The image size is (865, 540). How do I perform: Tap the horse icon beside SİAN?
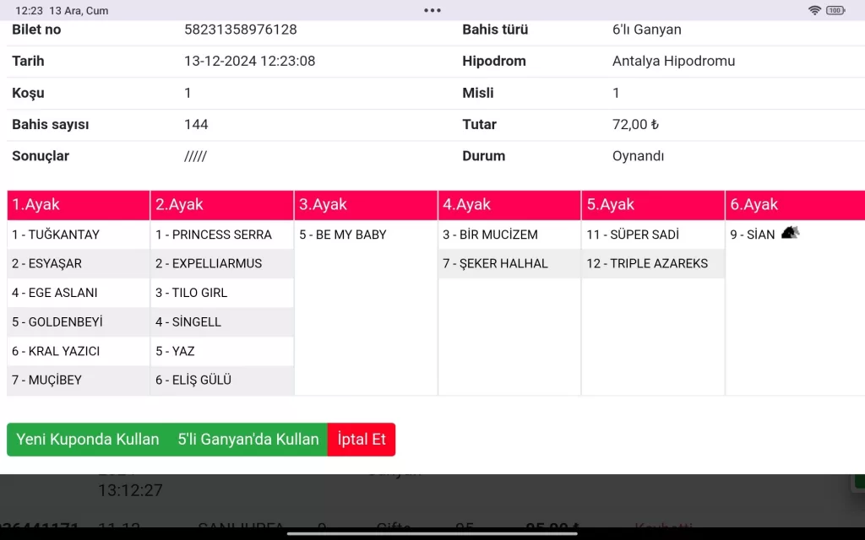[789, 233]
